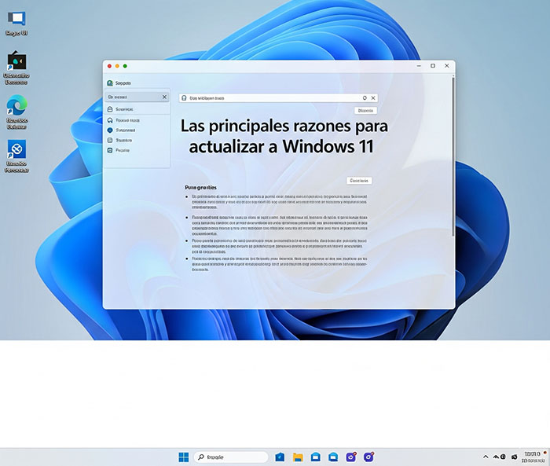
Task: Click the sidebar header app icon
Action: [x=110, y=83]
